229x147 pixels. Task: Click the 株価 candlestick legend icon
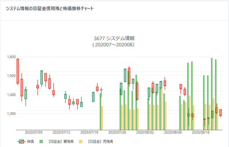coord(21,142)
